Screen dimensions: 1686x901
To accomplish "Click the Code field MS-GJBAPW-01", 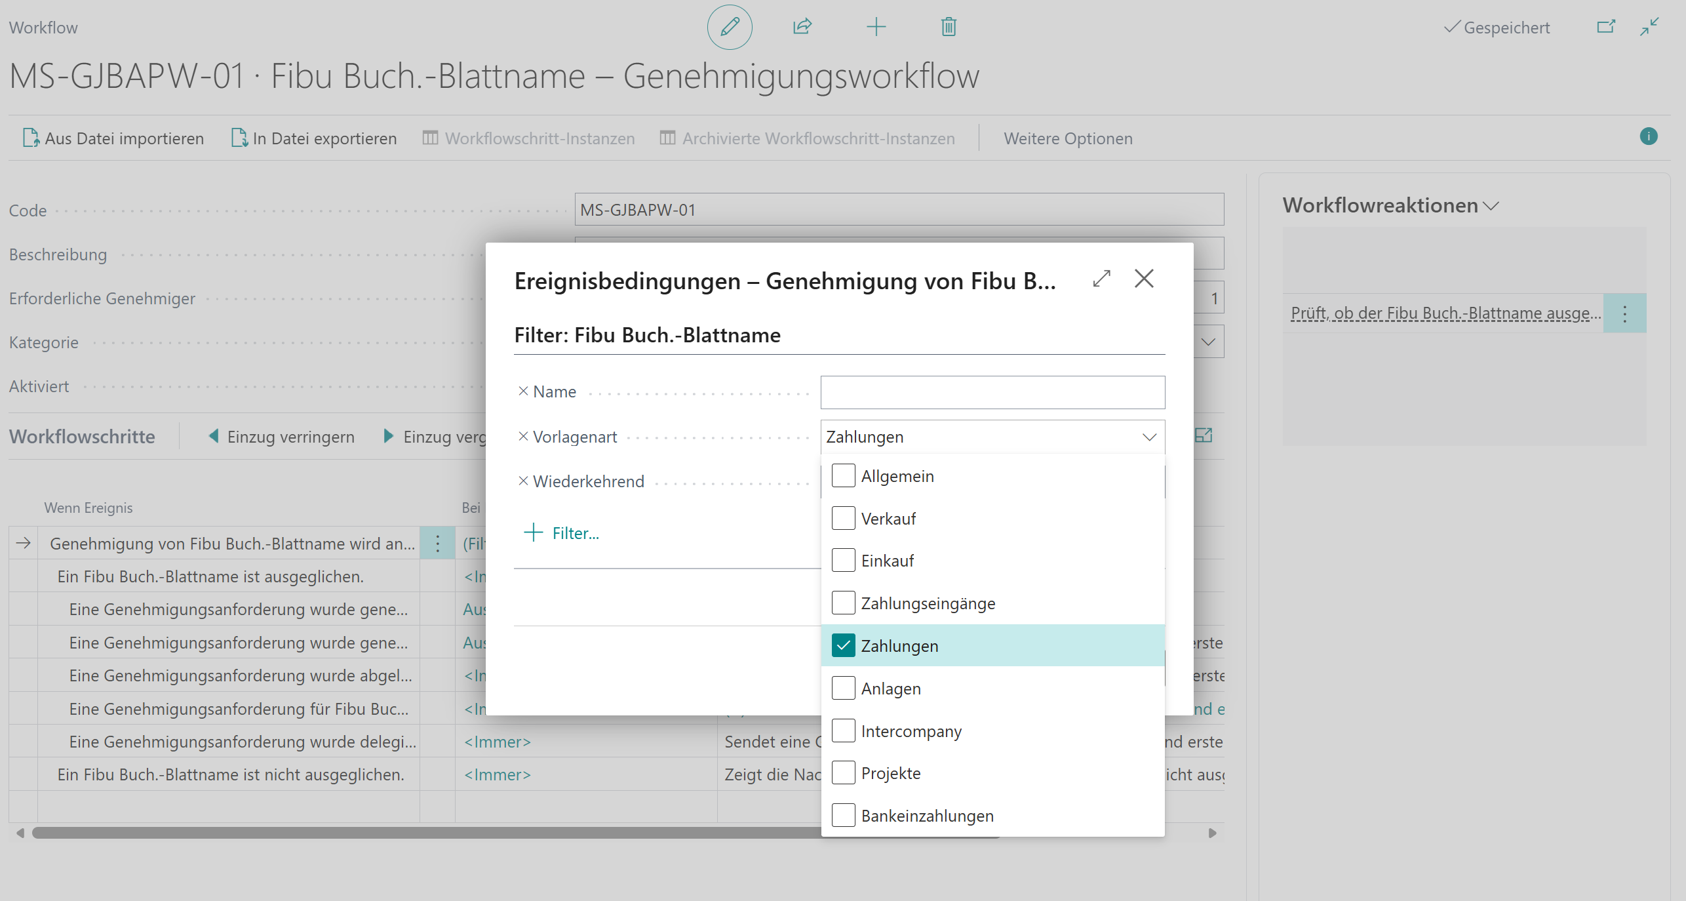I will pyautogui.click(x=899, y=210).
